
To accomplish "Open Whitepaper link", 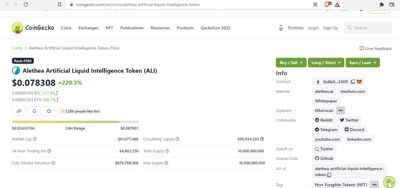I will [x=326, y=101].
